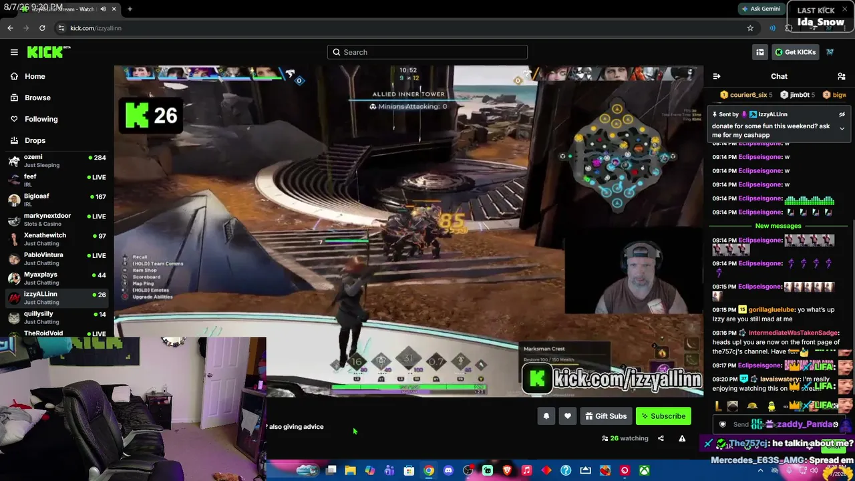855x481 pixels.
Task: Open PabloVintura channel in sidebar
Action: coord(57,259)
